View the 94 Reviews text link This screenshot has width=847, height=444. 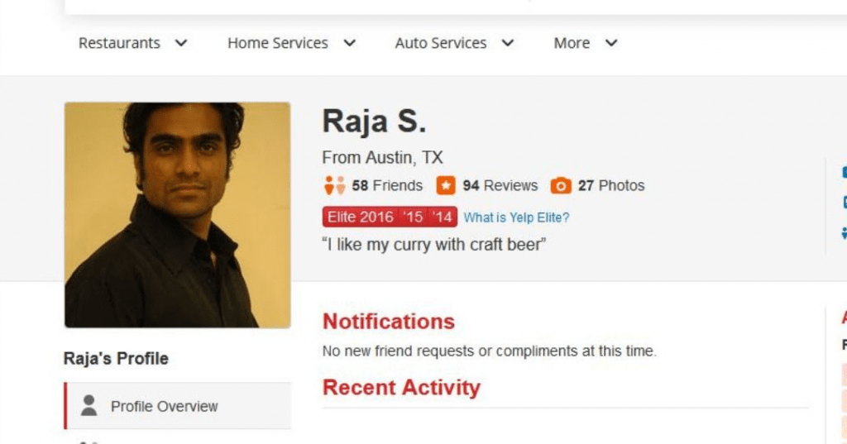coord(500,185)
